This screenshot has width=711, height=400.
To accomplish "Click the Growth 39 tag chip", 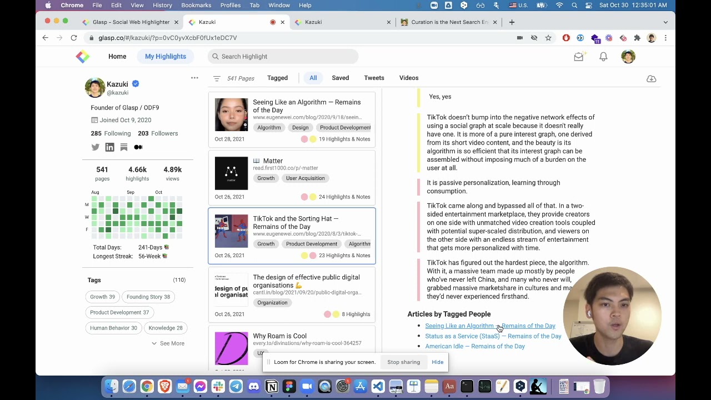I will [x=102, y=297].
